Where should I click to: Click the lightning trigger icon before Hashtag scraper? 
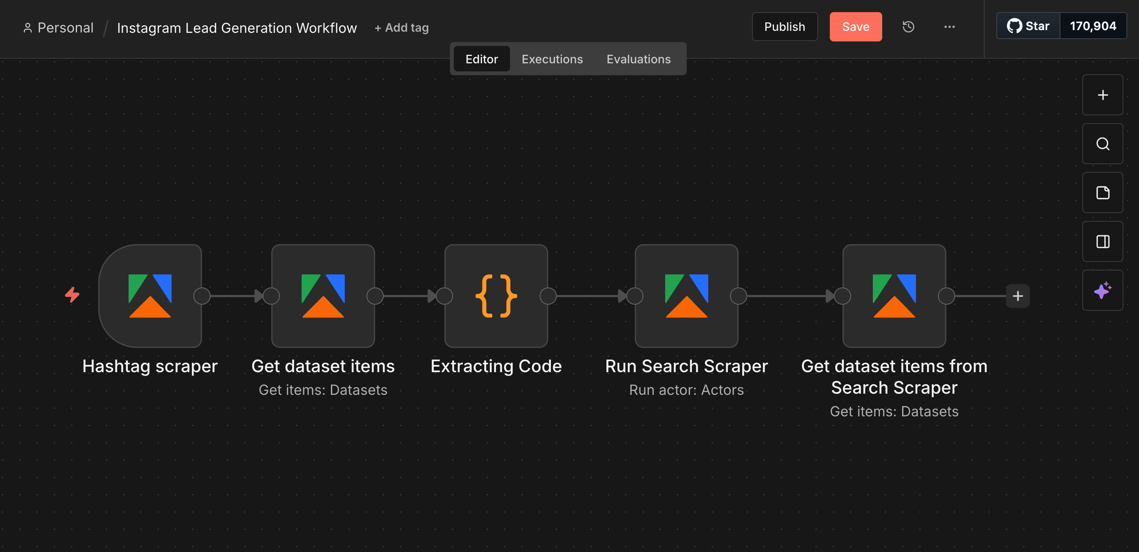pyautogui.click(x=72, y=296)
